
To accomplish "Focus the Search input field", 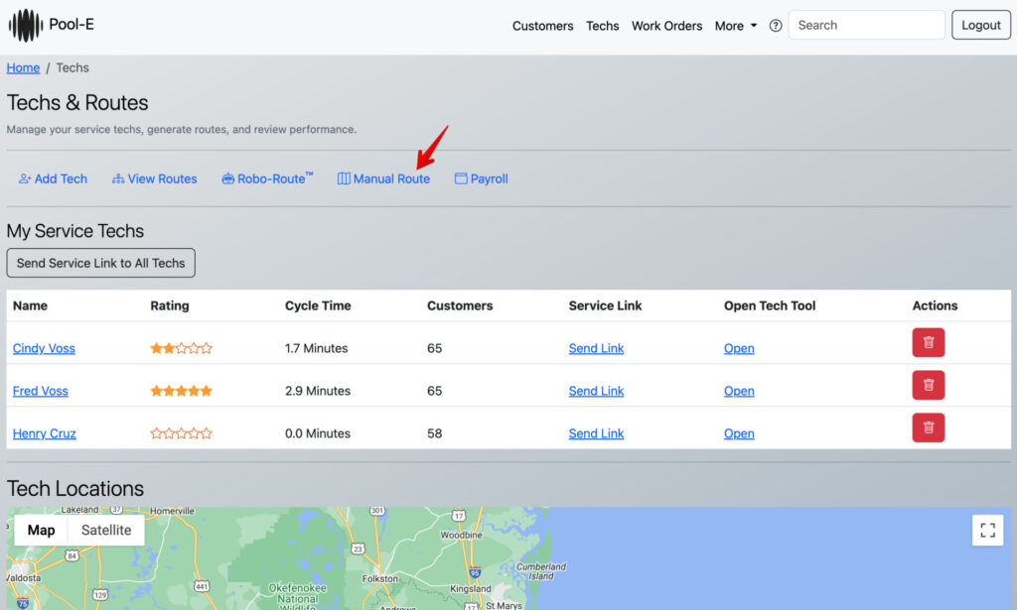I will (x=866, y=25).
